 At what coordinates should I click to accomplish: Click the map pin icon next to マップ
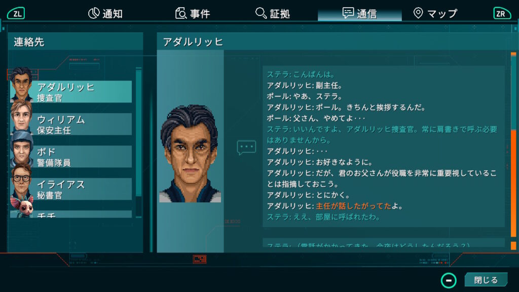[418, 13]
